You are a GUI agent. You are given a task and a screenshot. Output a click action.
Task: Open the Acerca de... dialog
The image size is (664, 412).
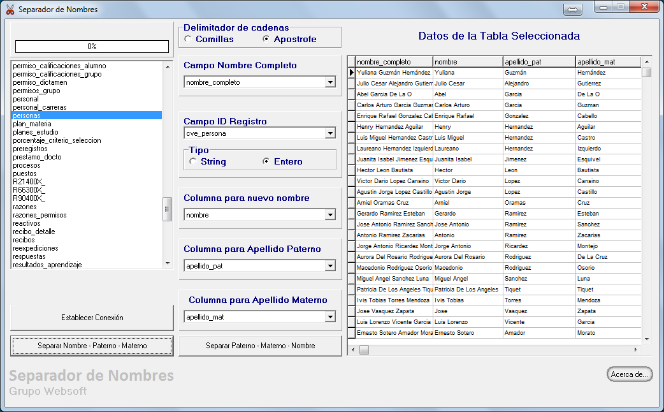(630, 374)
